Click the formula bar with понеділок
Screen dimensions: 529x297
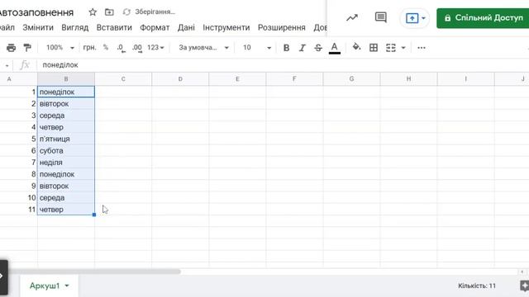[x=284, y=65]
